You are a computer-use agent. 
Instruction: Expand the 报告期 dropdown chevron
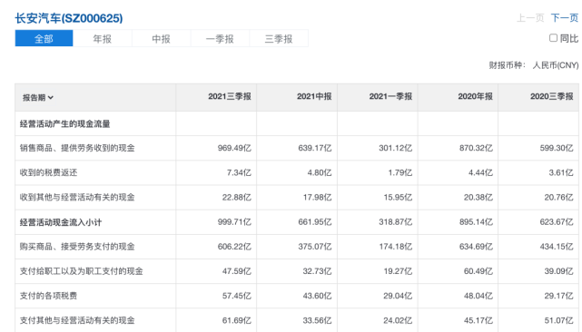pos(51,98)
